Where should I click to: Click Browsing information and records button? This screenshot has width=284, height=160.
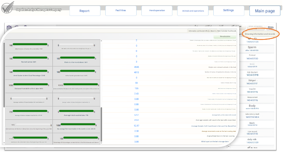coord(260,34)
